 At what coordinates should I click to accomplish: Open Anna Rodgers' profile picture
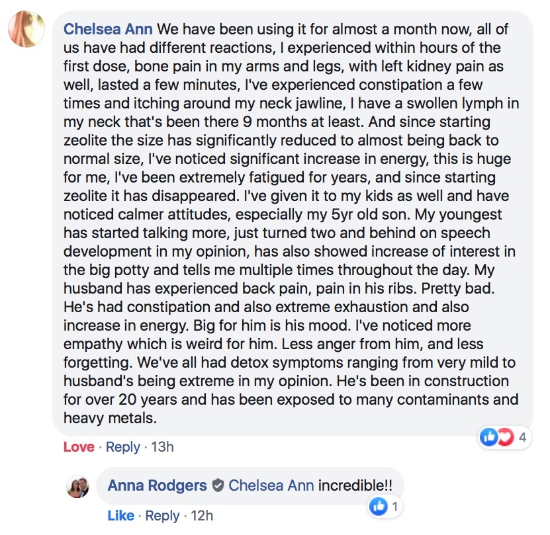click(x=79, y=487)
